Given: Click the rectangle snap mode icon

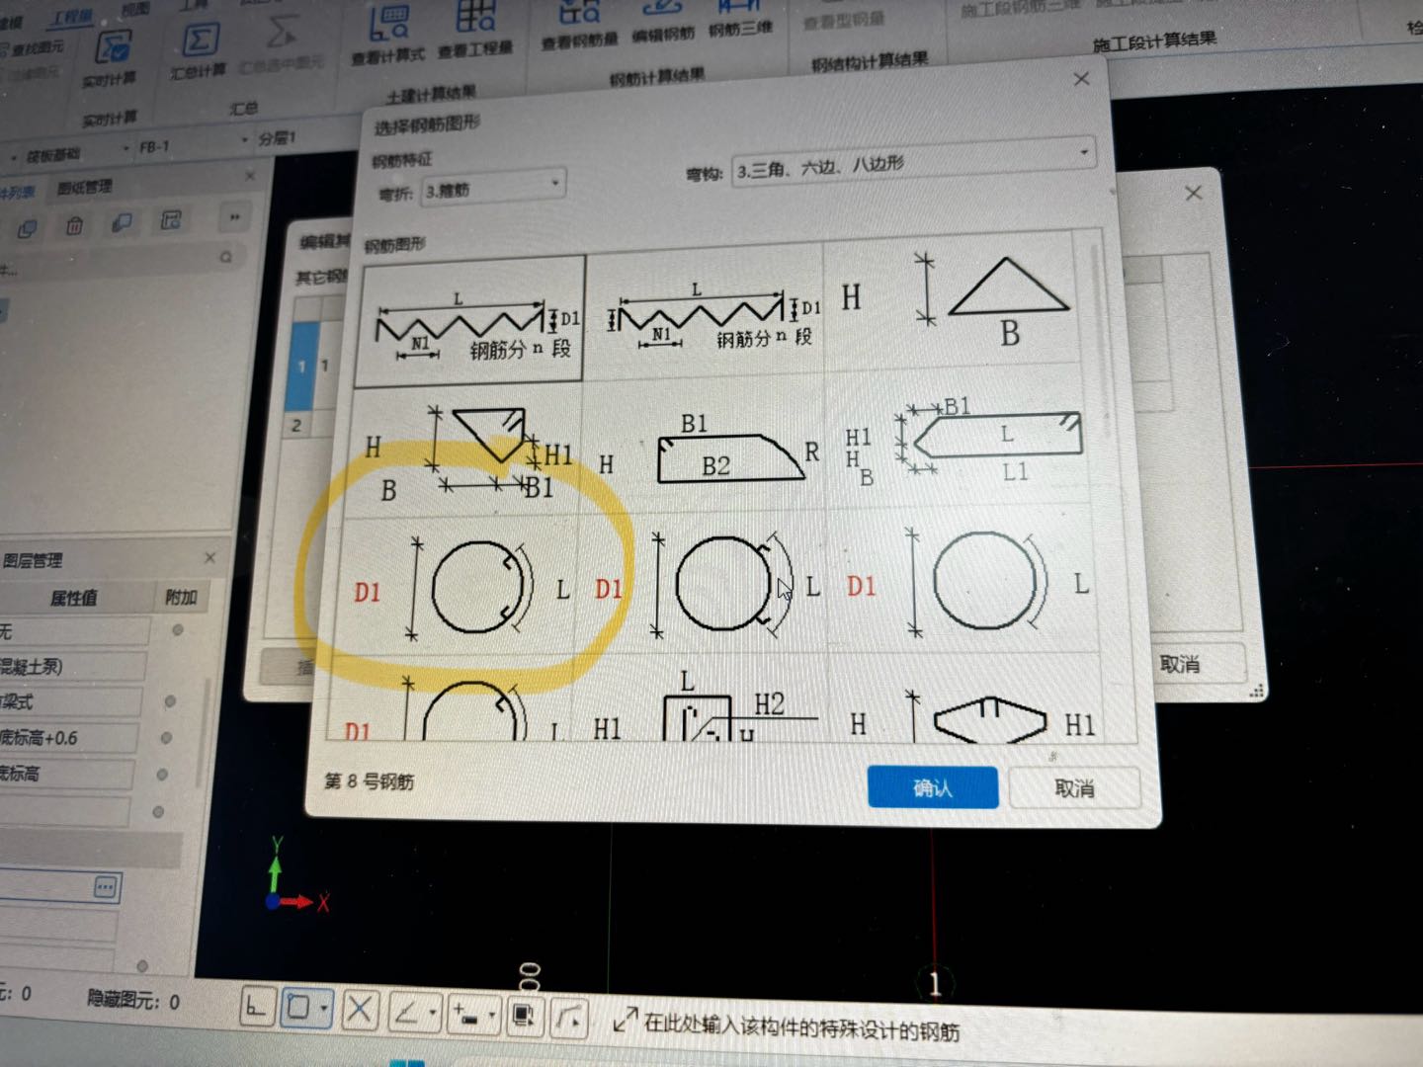Looking at the screenshot, I should [x=298, y=1009].
